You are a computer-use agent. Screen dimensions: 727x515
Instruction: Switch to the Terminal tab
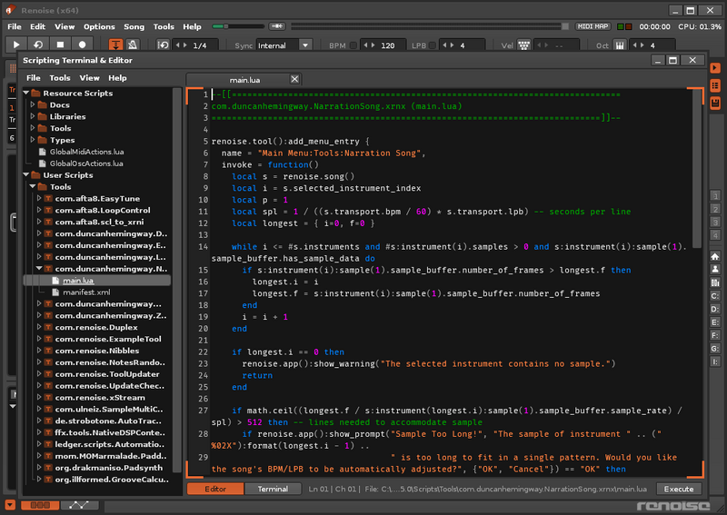(x=273, y=489)
